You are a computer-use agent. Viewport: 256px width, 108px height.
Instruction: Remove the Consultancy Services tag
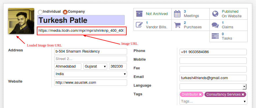[x=243, y=94]
